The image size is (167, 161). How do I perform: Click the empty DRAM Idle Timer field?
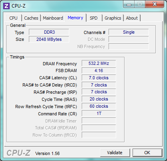[x=99, y=121]
